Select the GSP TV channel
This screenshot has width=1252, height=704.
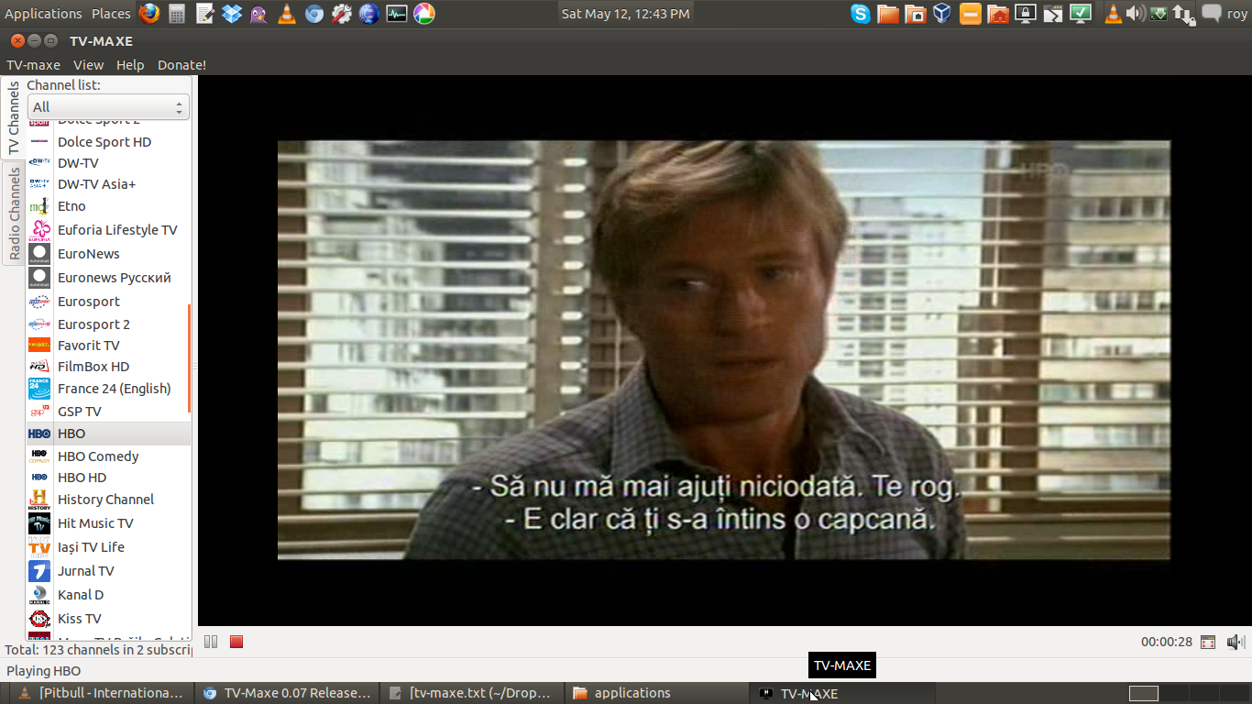pyautogui.click(x=108, y=412)
